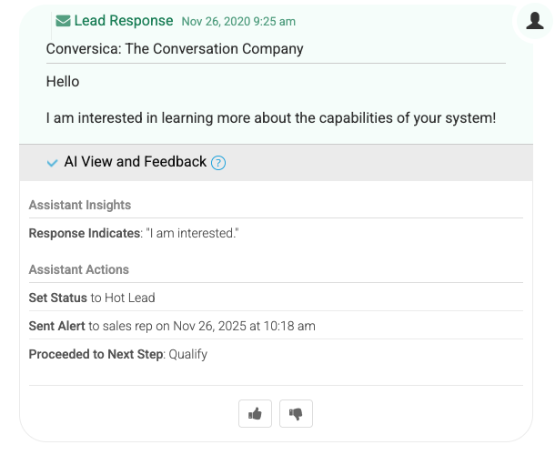Give thumbs up feedback

(255, 414)
